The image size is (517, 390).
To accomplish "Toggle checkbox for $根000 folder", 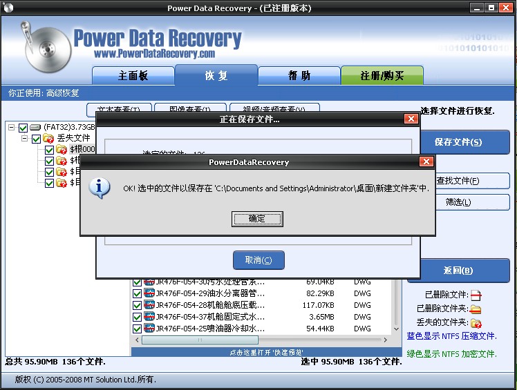I will 50,150.
